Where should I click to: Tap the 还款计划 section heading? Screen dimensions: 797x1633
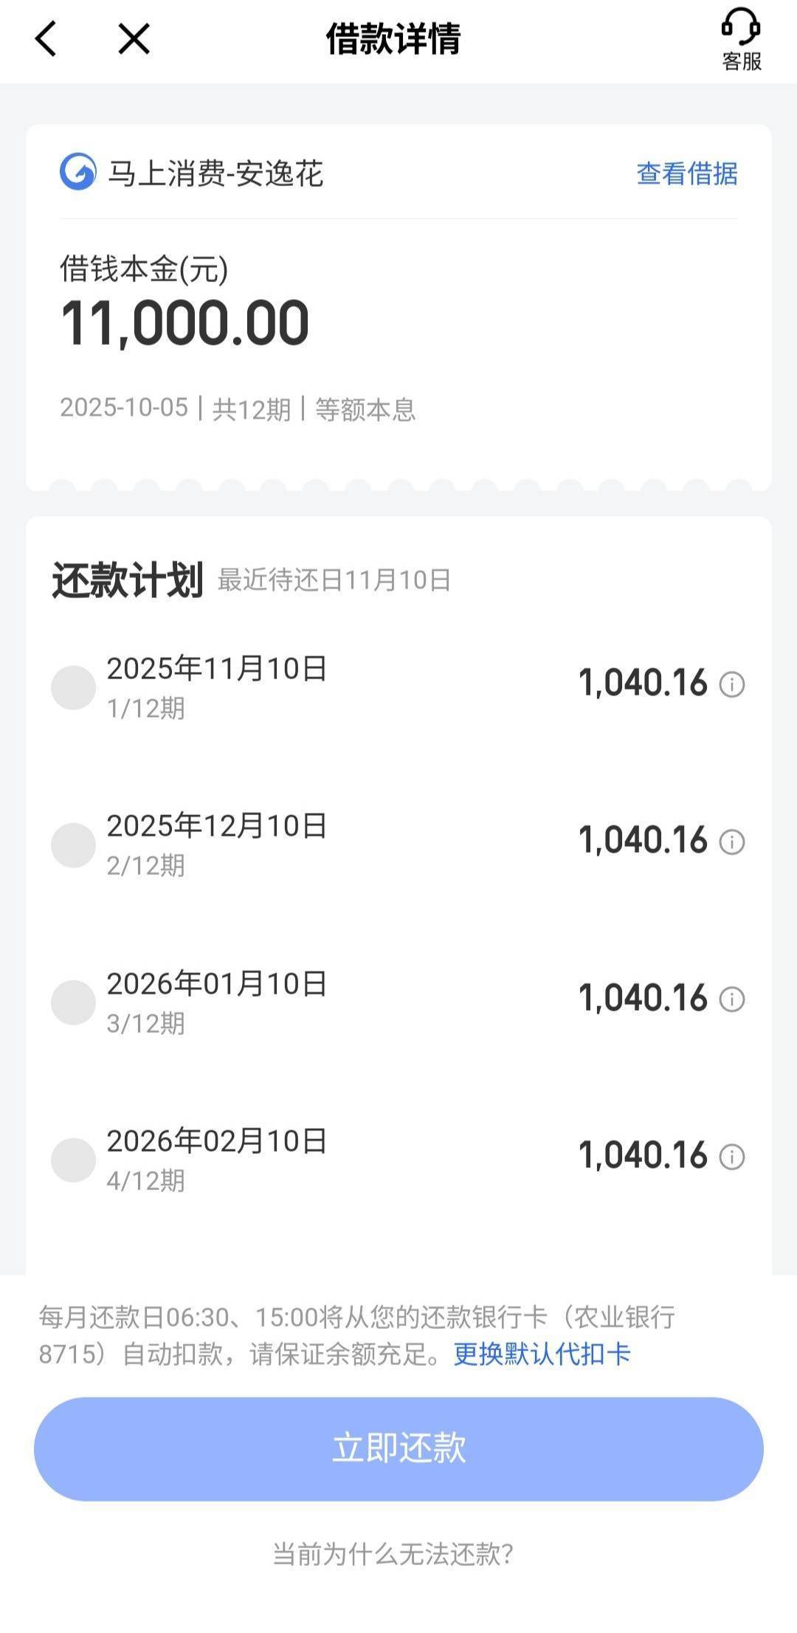pos(128,580)
